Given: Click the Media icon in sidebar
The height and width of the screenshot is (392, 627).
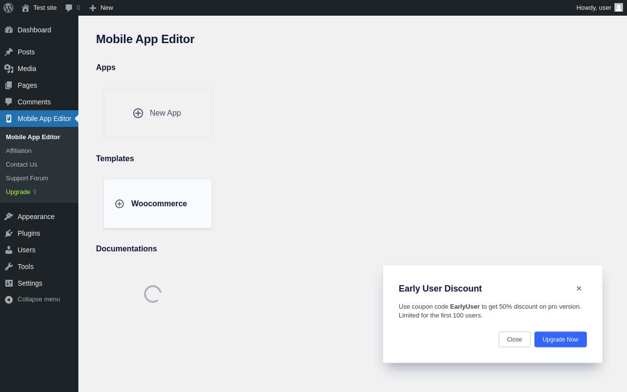Looking at the screenshot, I should pyautogui.click(x=9, y=69).
